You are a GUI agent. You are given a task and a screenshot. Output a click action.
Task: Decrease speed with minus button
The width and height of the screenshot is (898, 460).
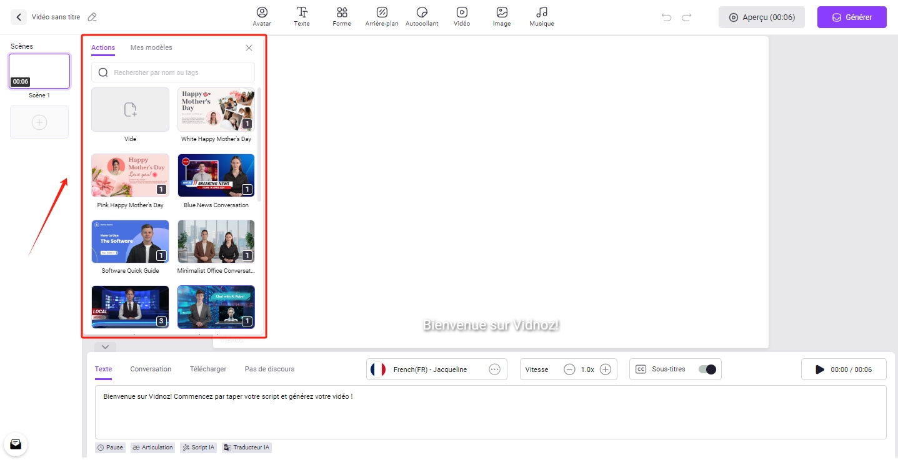click(569, 369)
